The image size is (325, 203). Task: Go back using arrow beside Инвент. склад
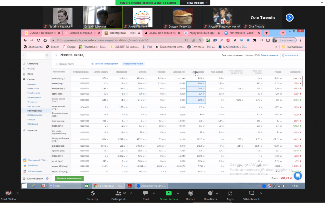click(x=56, y=55)
